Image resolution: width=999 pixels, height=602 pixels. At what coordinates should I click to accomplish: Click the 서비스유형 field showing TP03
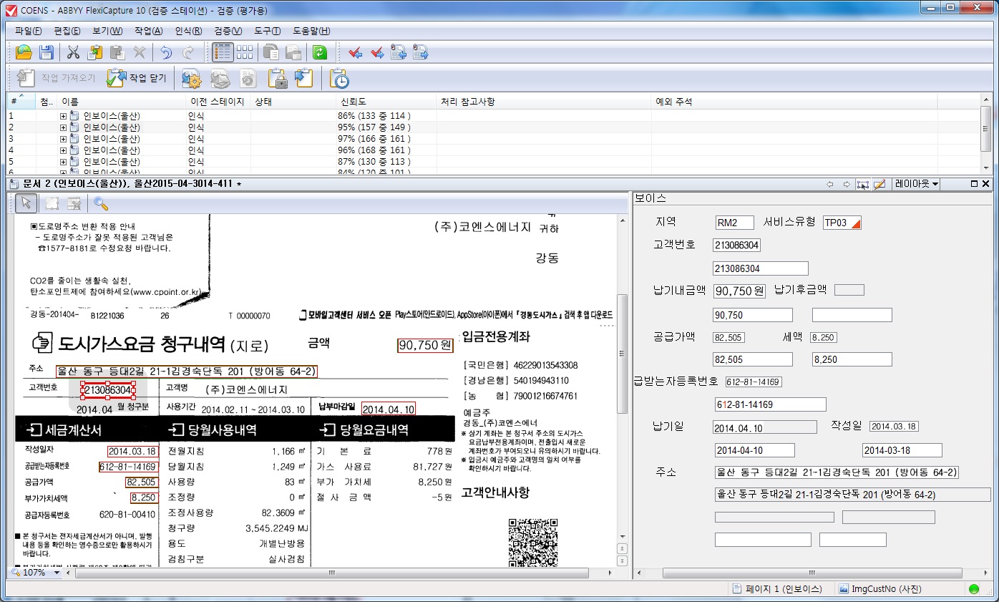[x=842, y=223]
